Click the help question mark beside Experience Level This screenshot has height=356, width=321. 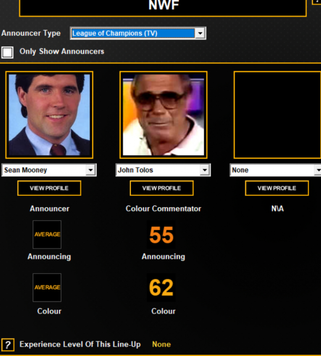click(x=7, y=345)
